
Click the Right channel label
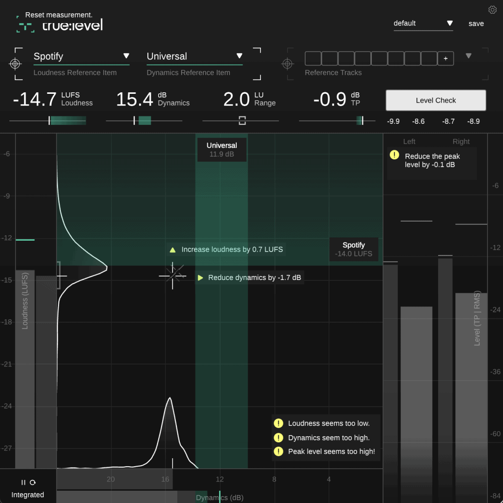(x=461, y=141)
